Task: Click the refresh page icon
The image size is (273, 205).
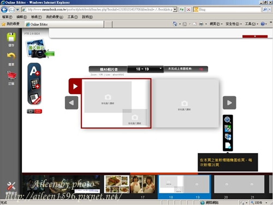Action: pos(182,9)
